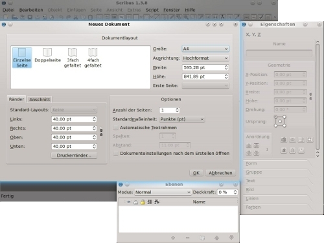Image resolution: width=324 pixels, height=243 pixels.
Task: Toggle the margin link chain beside Rechts
Action: pyautogui.click(x=101, y=133)
